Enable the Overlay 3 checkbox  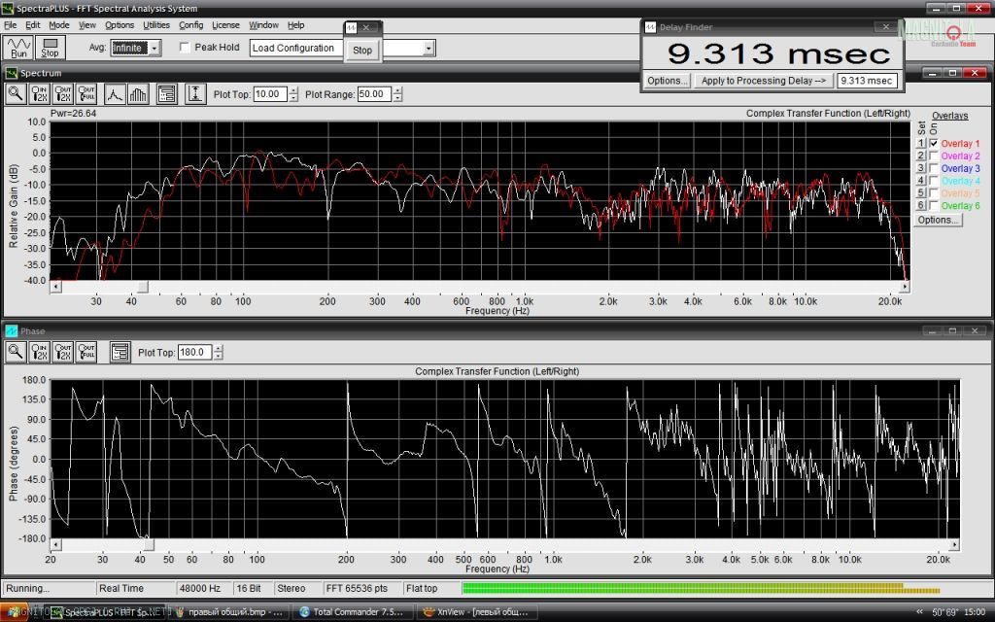coord(934,168)
